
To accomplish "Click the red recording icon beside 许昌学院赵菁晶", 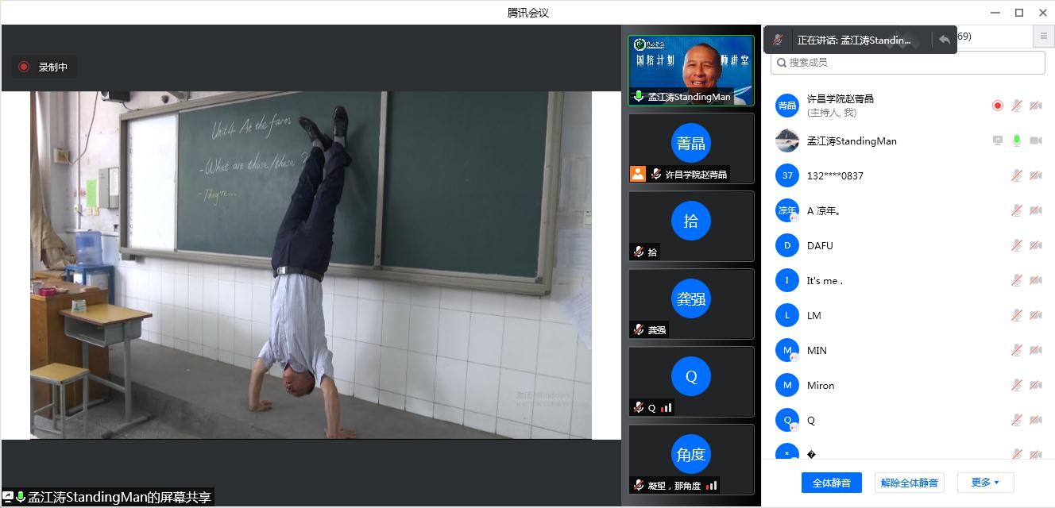I will click(998, 106).
